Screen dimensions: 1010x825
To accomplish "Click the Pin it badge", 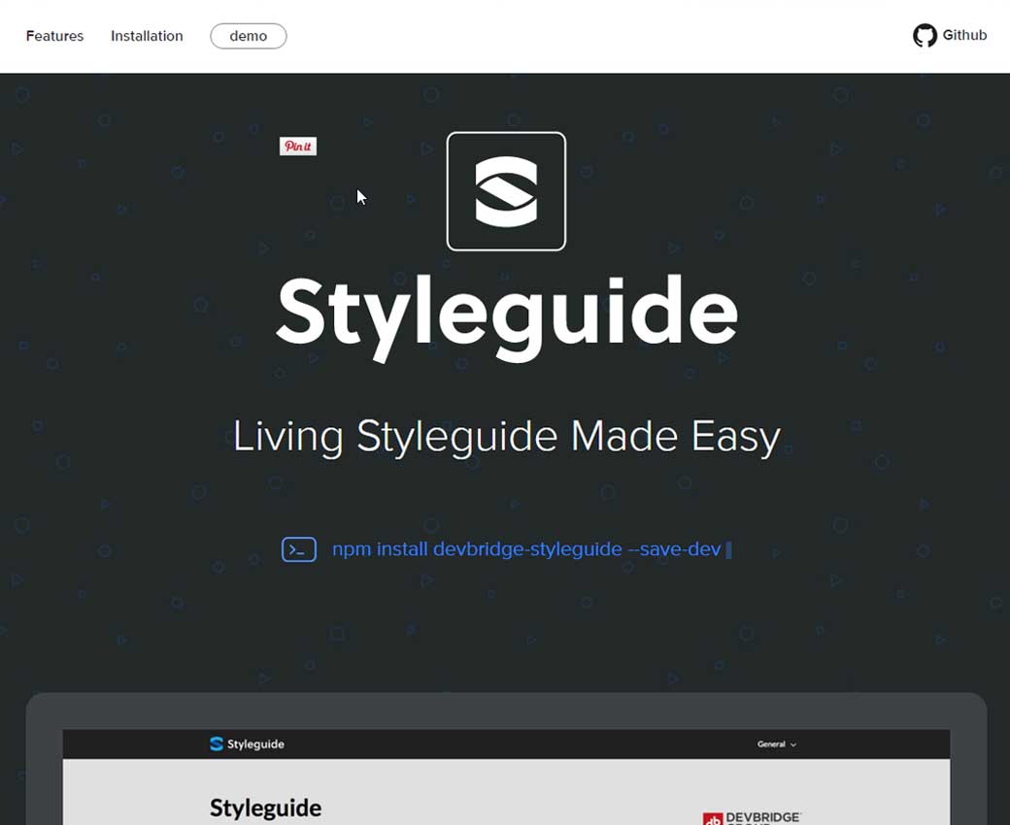I will (x=298, y=147).
